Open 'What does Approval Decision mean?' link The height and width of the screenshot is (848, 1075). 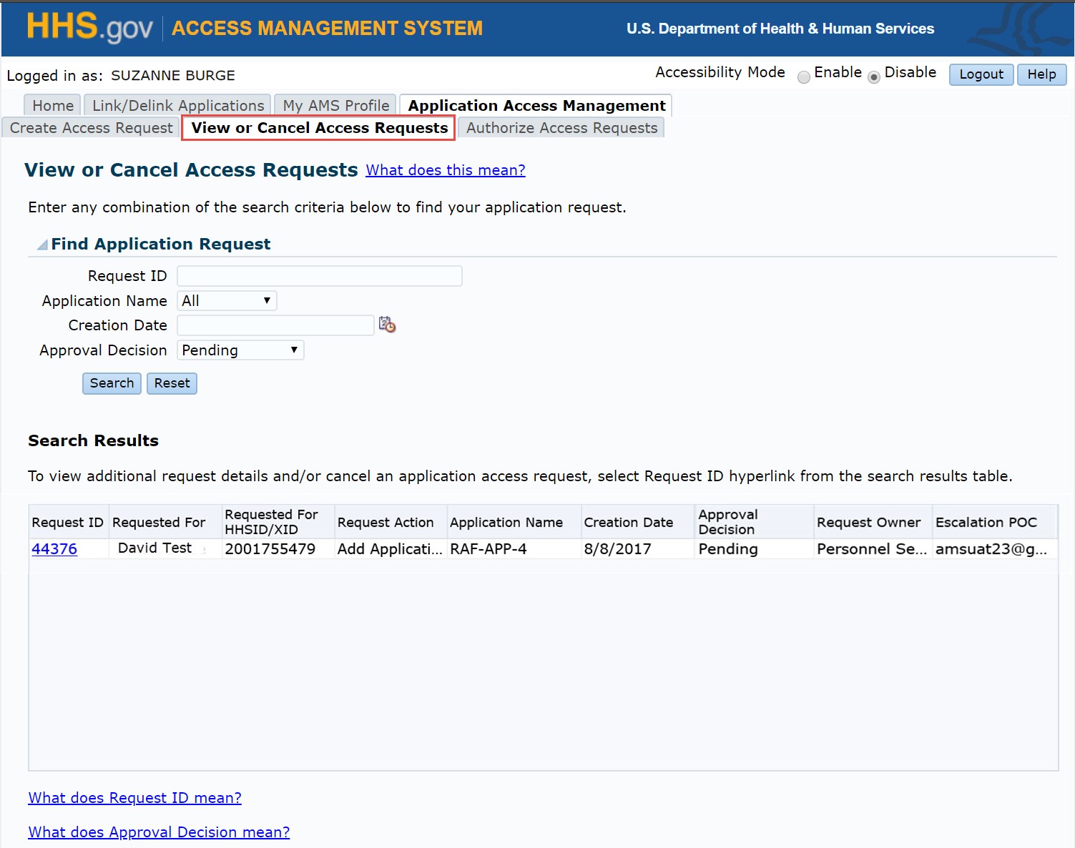159,832
